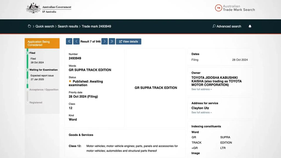Viewport: 281px width, 158px height.
Task: Jump to last result double-right arrows
Action: (x=112, y=41)
